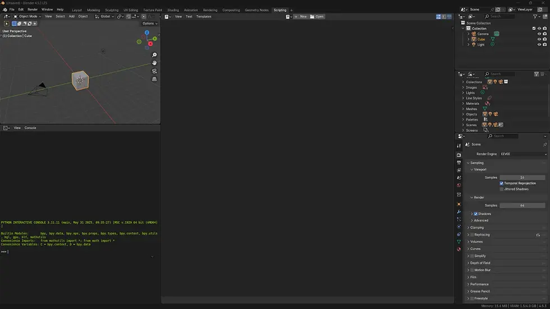Open the Templates menu in text editor
Image resolution: width=550 pixels, height=309 pixels.
(204, 16)
